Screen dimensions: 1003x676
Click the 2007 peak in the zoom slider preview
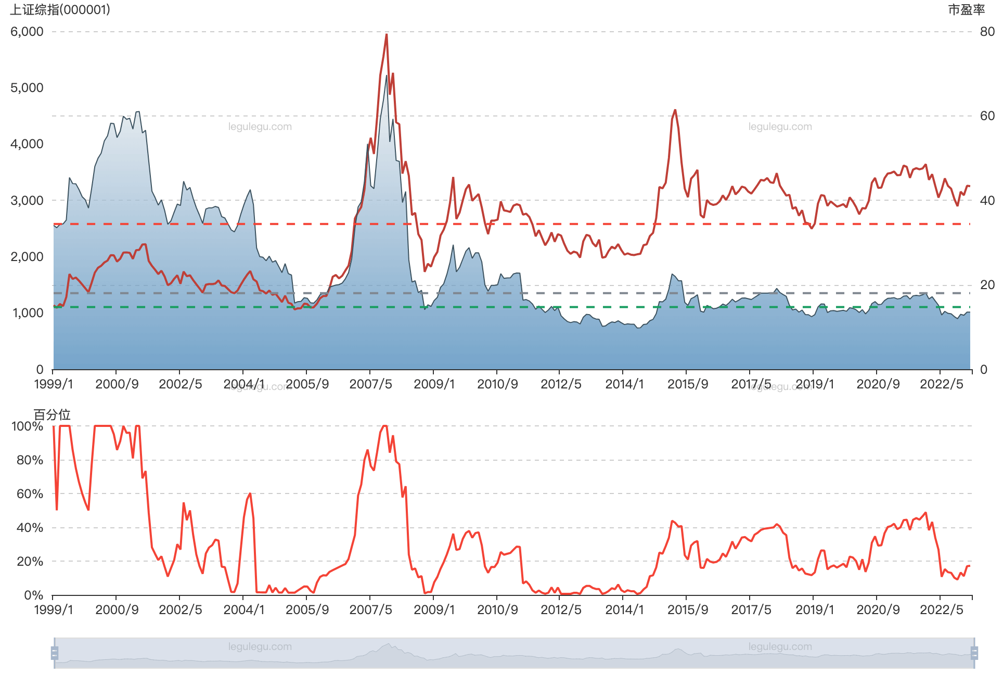(388, 645)
